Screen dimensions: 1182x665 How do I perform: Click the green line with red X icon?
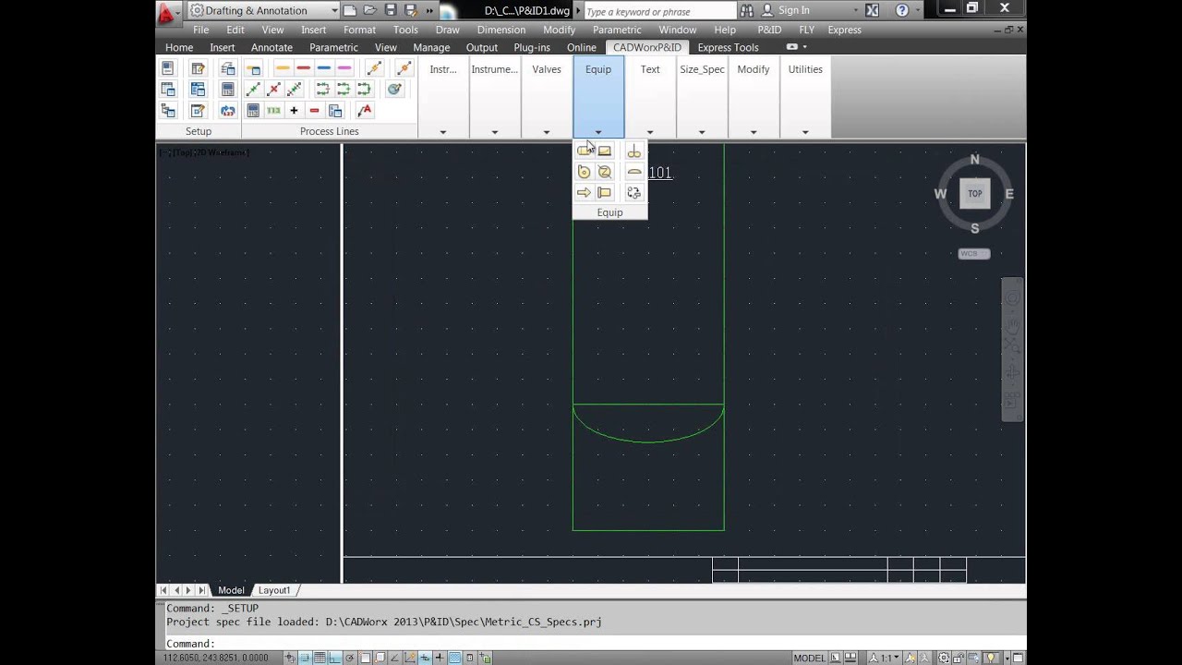(273, 89)
